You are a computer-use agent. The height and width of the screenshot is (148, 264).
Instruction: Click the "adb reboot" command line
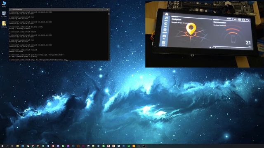[22, 32]
